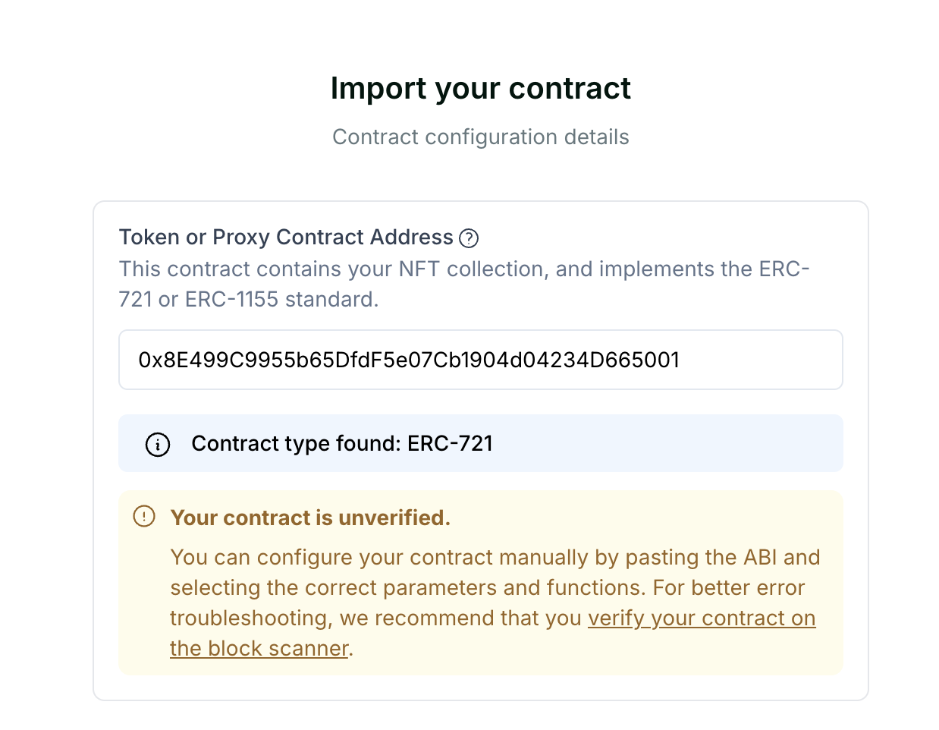Image resolution: width=939 pixels, height=730 pixels.
Task: Click the blue contract type info banner
Action: 481,443
